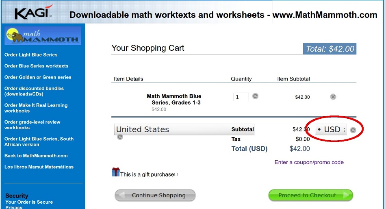Viewport: 386px width, 209px height.
Task: Remove Math Mammoth Blue Series item
Action: [x=333, y=97]
